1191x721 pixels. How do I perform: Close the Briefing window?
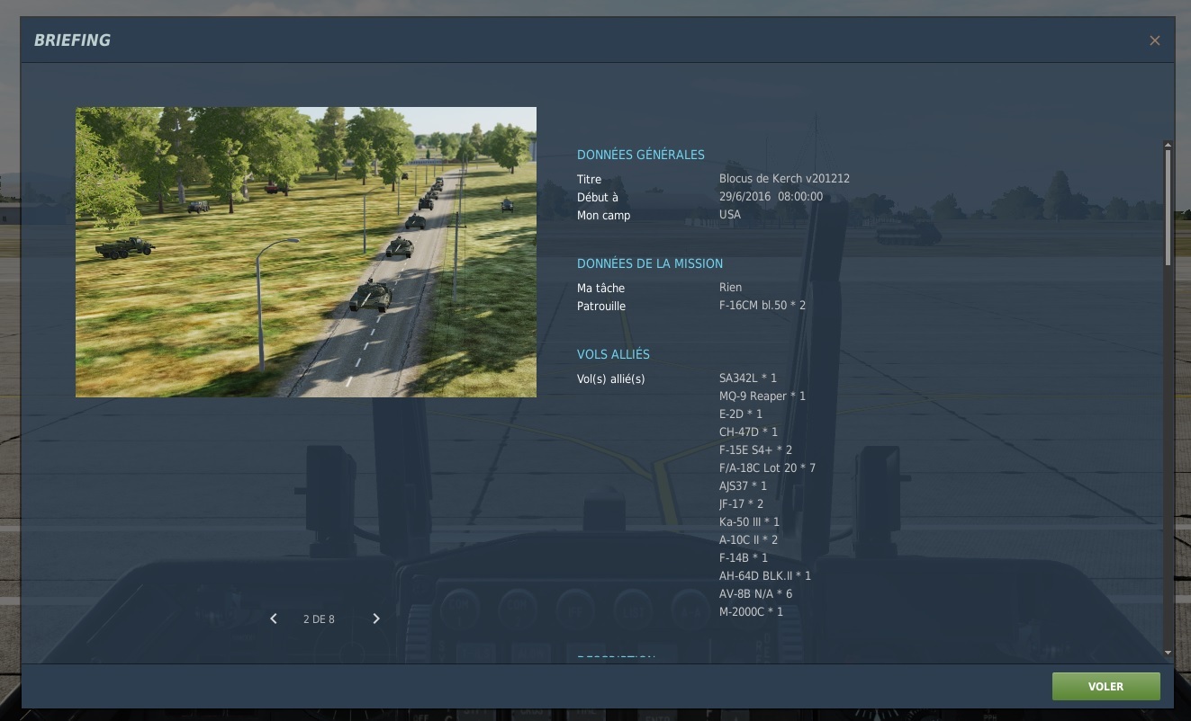click(1155, 40)
